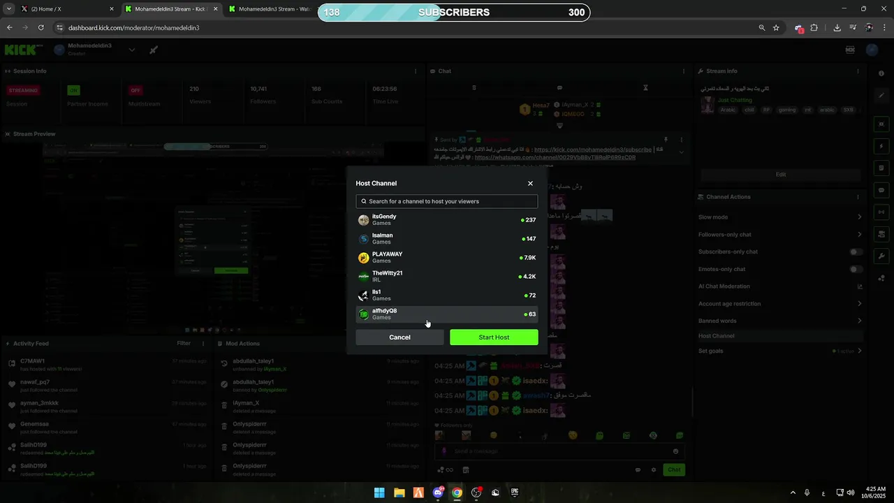Open taskbar volume control
The width and height of the screenshot is (894, 503).
click(x=851, y=493)
